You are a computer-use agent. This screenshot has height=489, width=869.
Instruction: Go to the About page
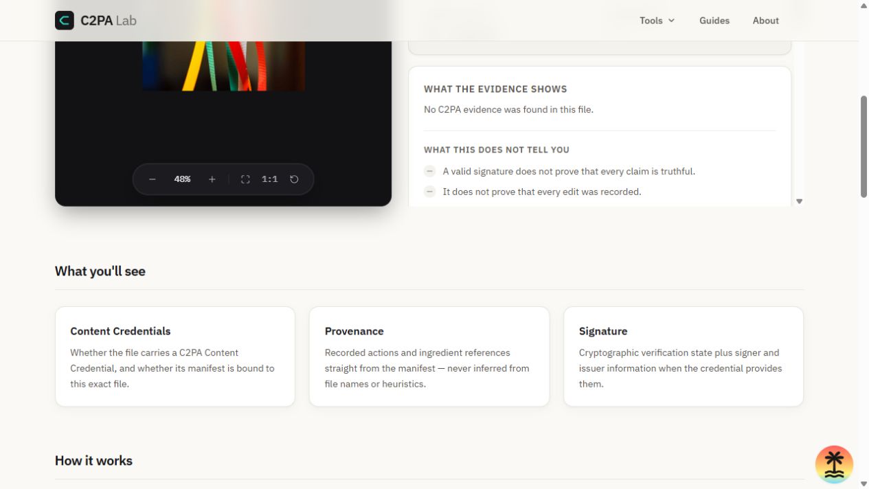765,21
